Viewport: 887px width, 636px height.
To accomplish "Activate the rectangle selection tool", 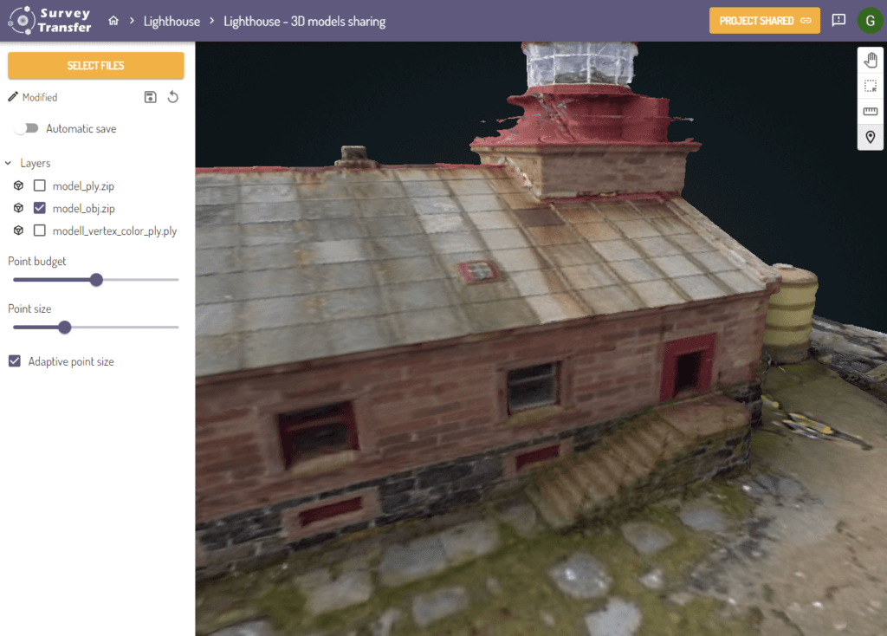I will (x=871, y=86).
